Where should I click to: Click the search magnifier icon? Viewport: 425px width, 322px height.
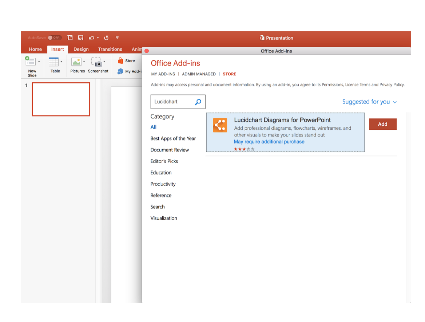[198, 102]
